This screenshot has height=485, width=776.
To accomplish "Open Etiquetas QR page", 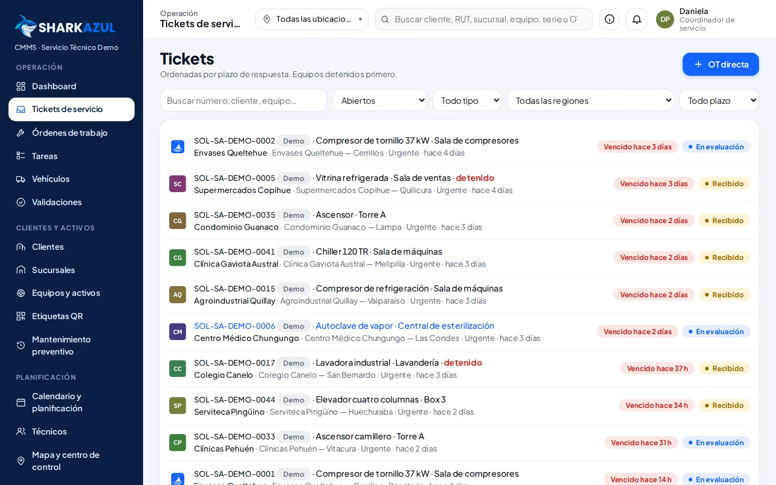I will click(x=71, y=316).
